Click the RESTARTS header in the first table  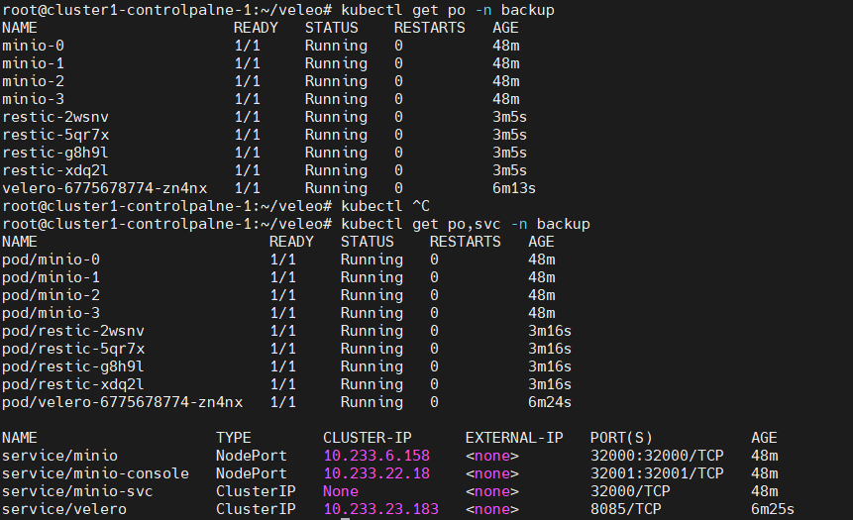(430, 28)
